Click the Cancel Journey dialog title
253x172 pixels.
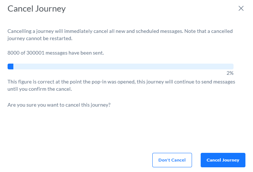pos(36,9)
